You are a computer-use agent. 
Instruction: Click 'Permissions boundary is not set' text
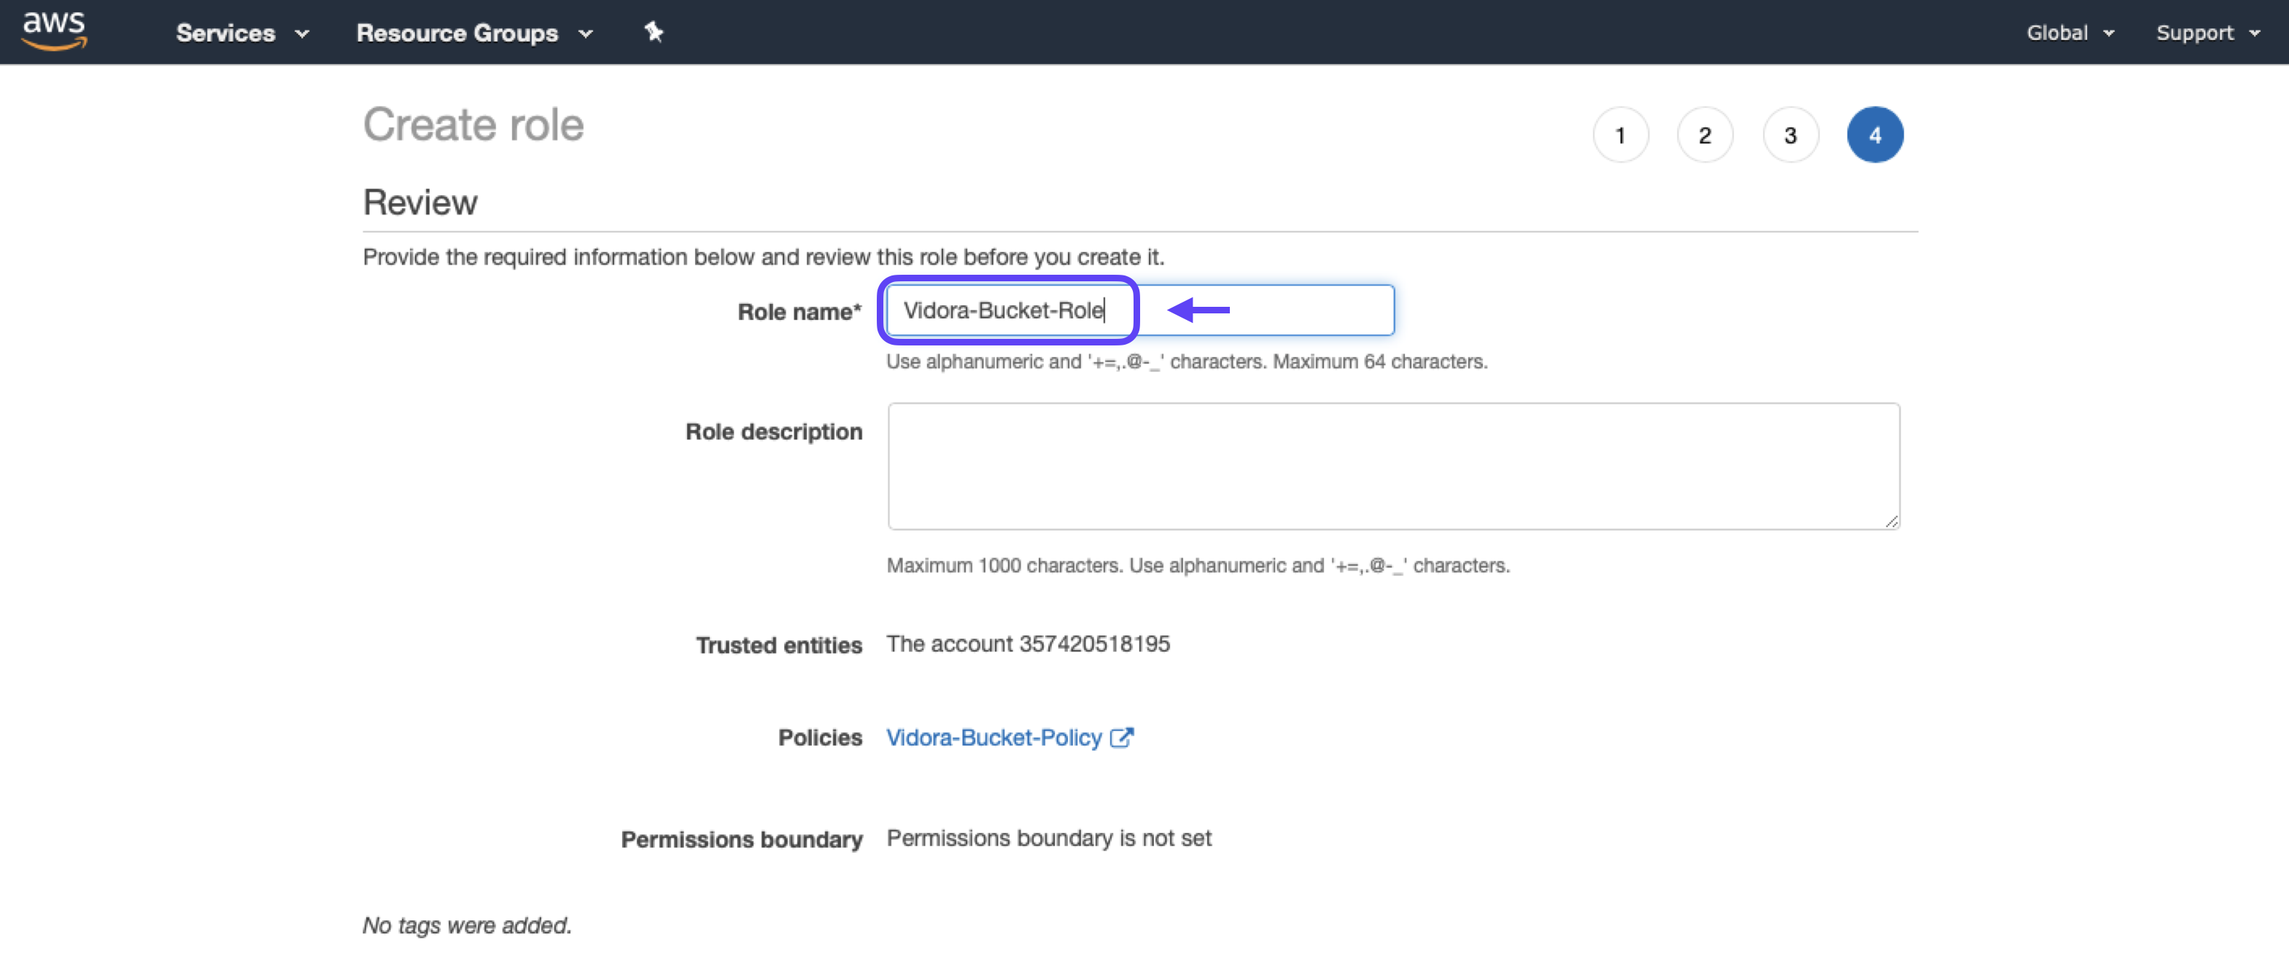pyautogui.click(x=1048, y=838)
